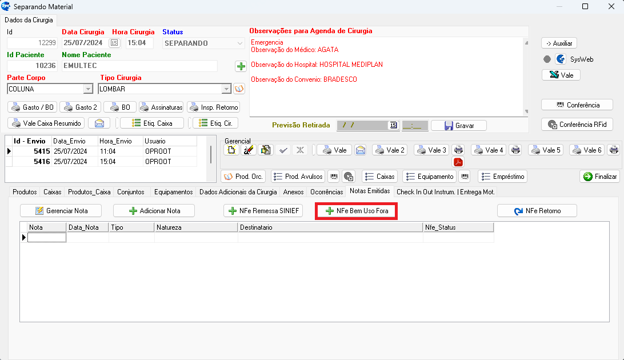Click the green plus icon beside Nome Paciente
The width and height of the screenshot is (624, 360).
[241, 66]
